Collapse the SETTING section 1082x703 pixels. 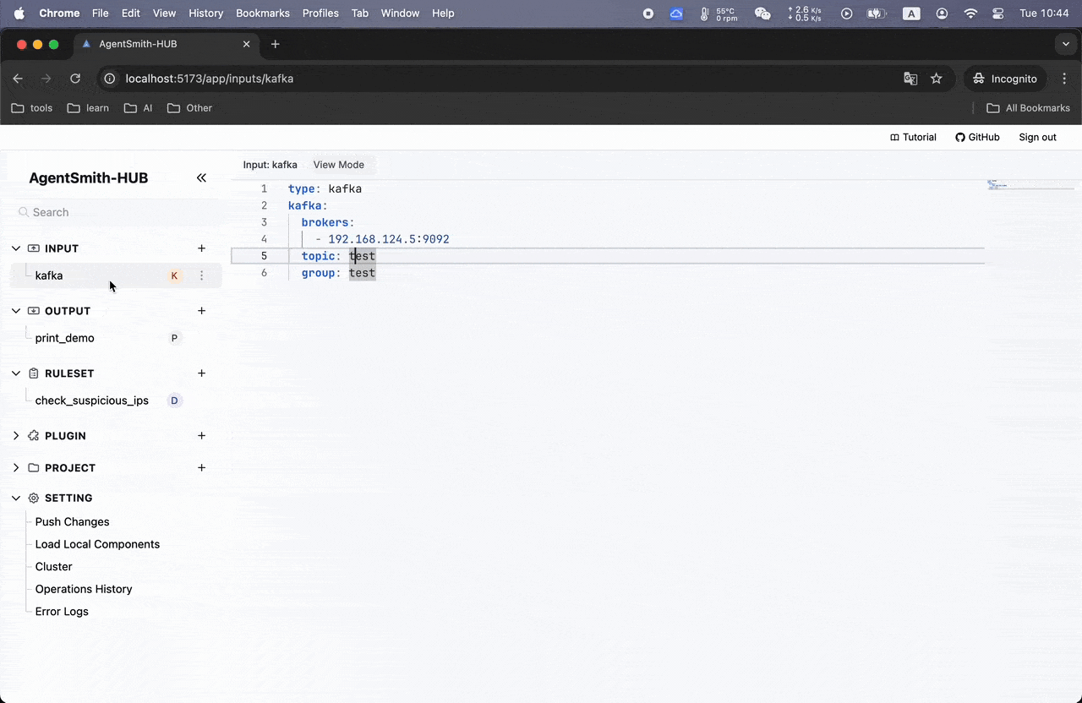[x=16, y=499]
